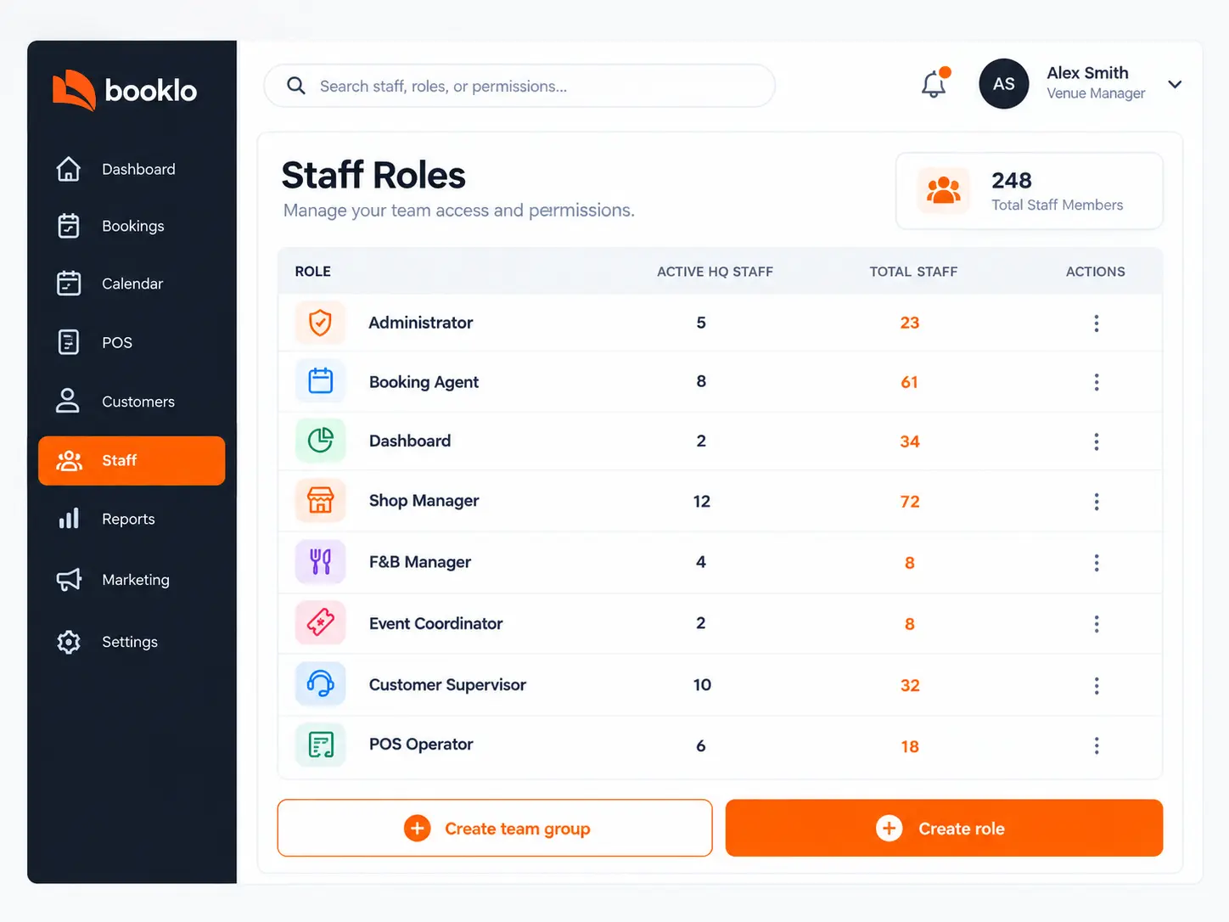The width and height of the screenshot is (1229, 922).
Task: Open actions menu for Event Coordinator row
Action: [1097, 624]
